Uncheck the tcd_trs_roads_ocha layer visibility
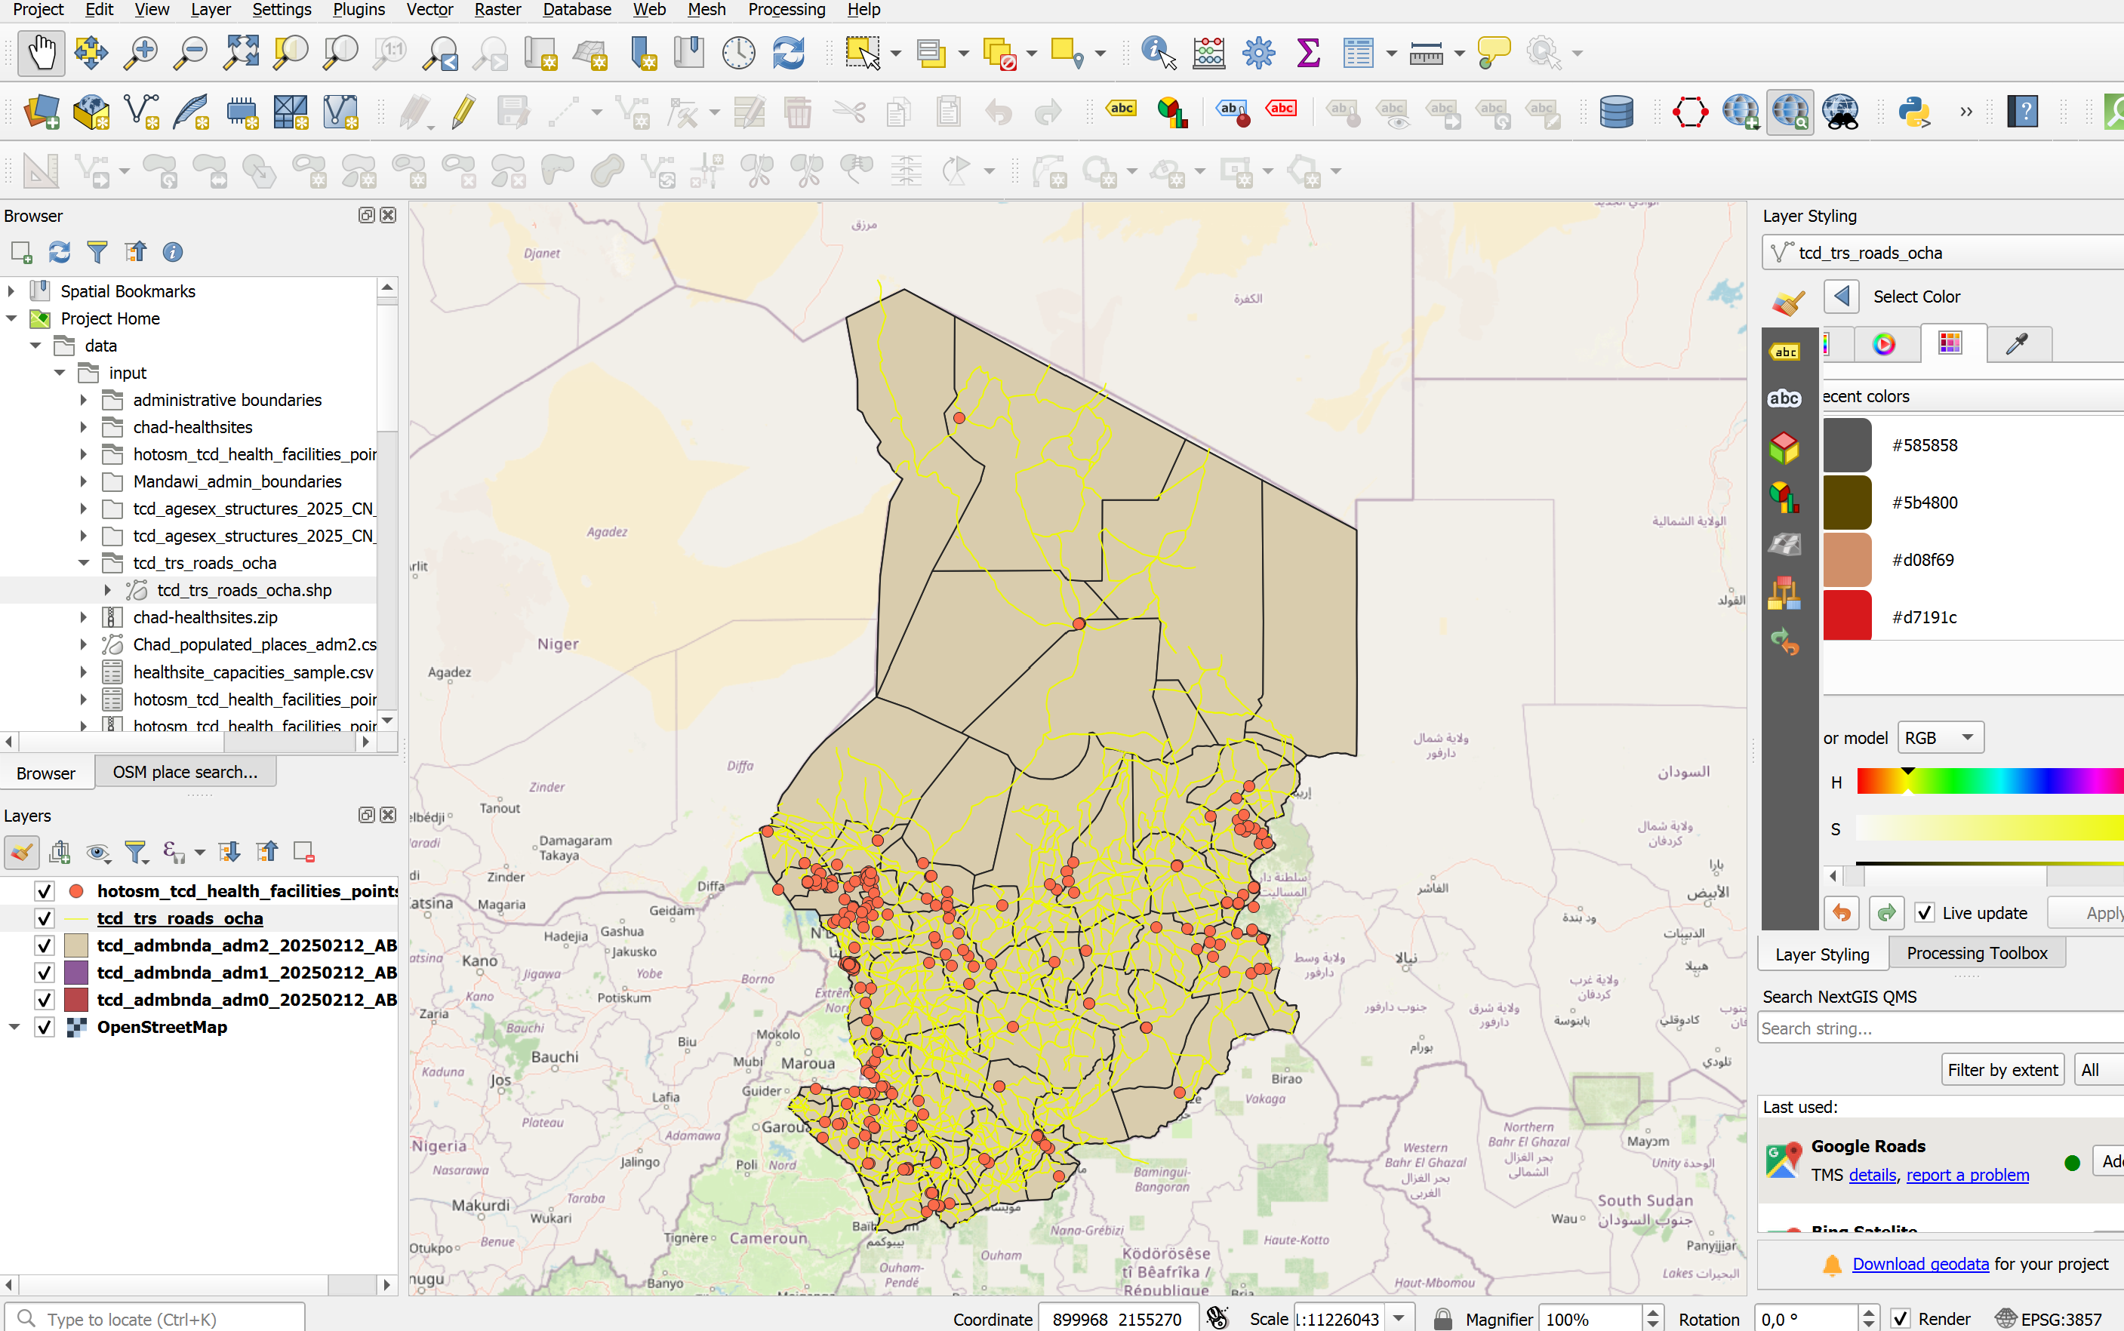The width and height of the screenshot is (2124, 1331). pyautogui.click(x=44, y=918)
